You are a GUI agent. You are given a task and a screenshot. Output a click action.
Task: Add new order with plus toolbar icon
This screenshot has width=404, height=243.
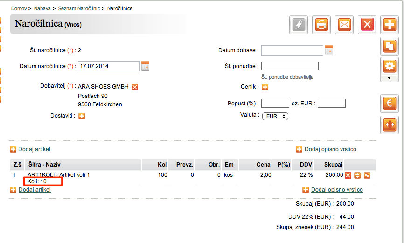tap(390, 25)
